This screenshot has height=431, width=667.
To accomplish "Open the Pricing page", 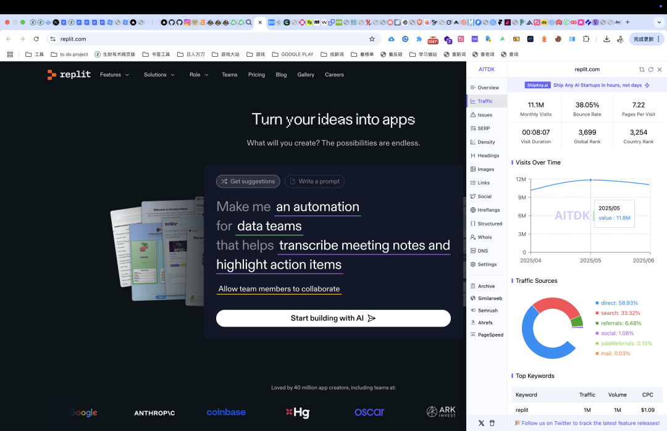I will pos(256,75).
